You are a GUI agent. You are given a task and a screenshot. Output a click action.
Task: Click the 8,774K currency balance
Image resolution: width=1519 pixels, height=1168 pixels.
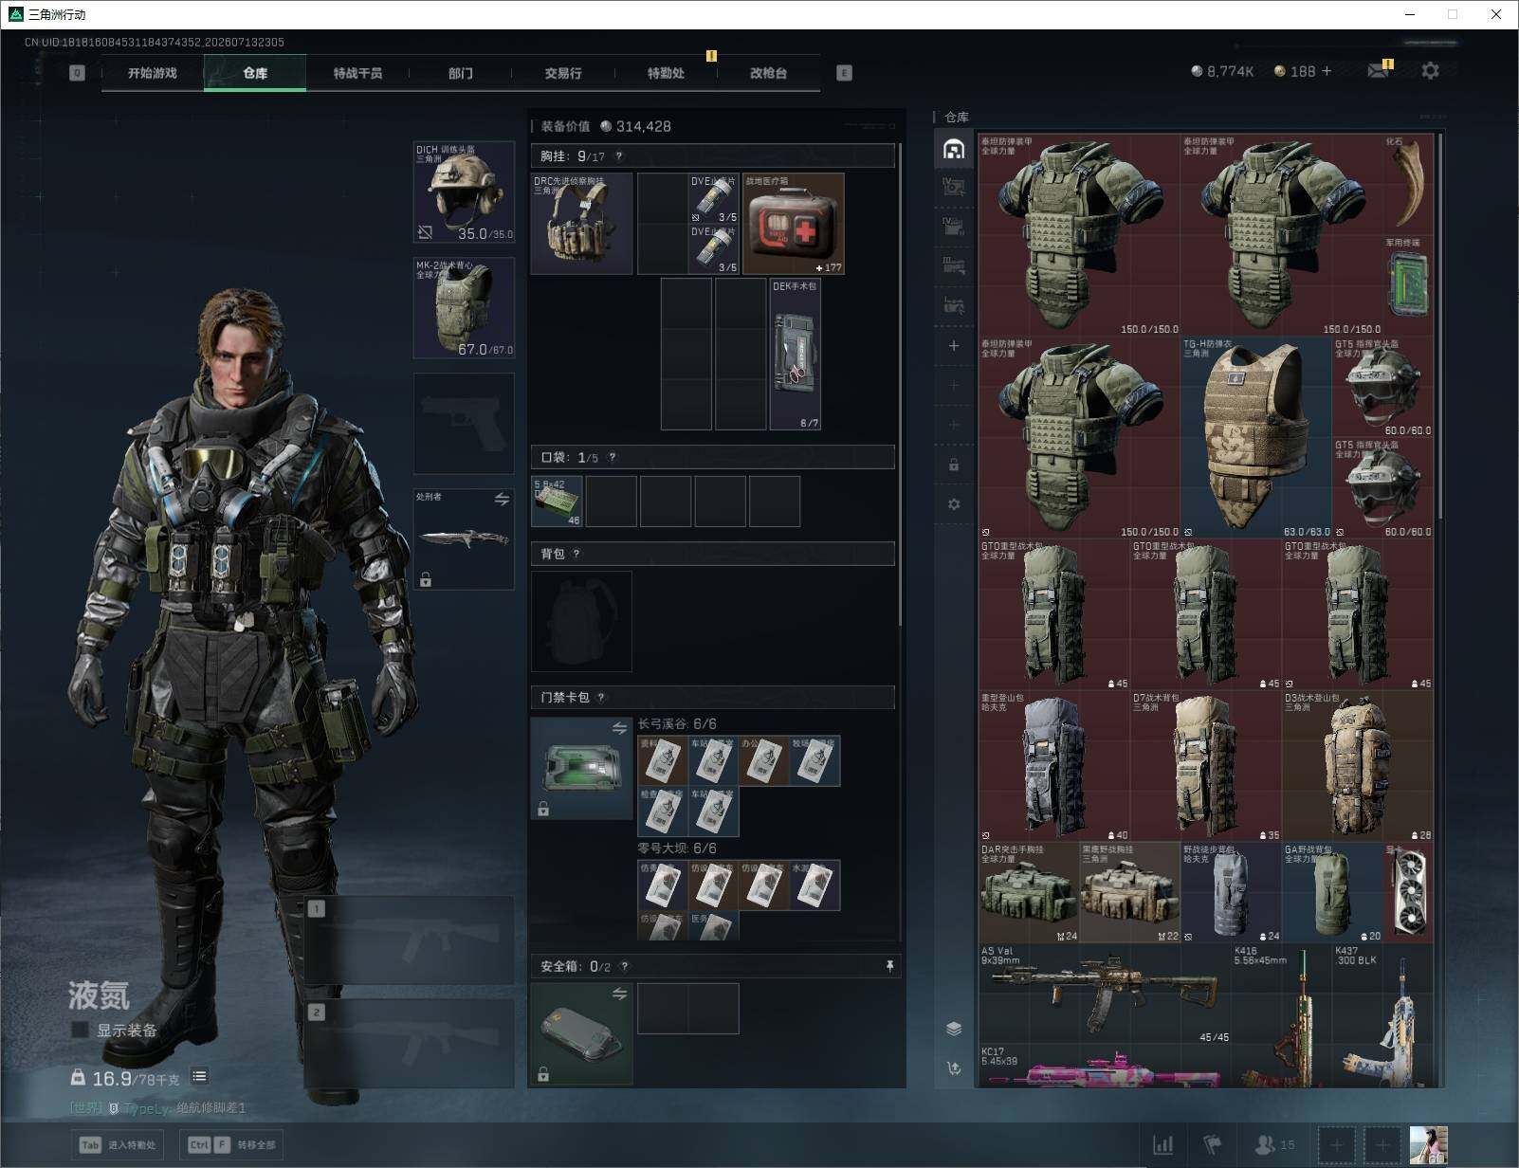(x=1222, y=71)
